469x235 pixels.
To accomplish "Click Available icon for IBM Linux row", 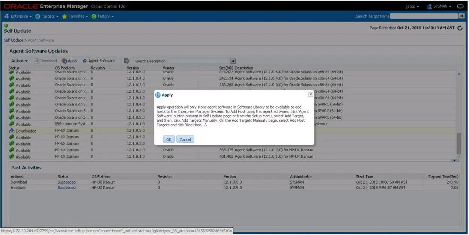I will 12,124.
